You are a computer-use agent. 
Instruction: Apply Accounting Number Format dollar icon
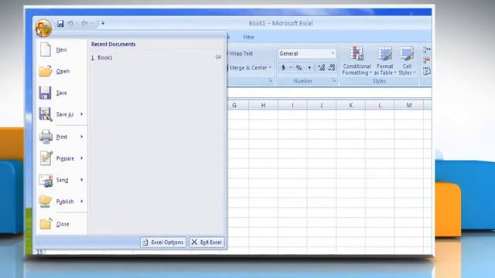283,67
